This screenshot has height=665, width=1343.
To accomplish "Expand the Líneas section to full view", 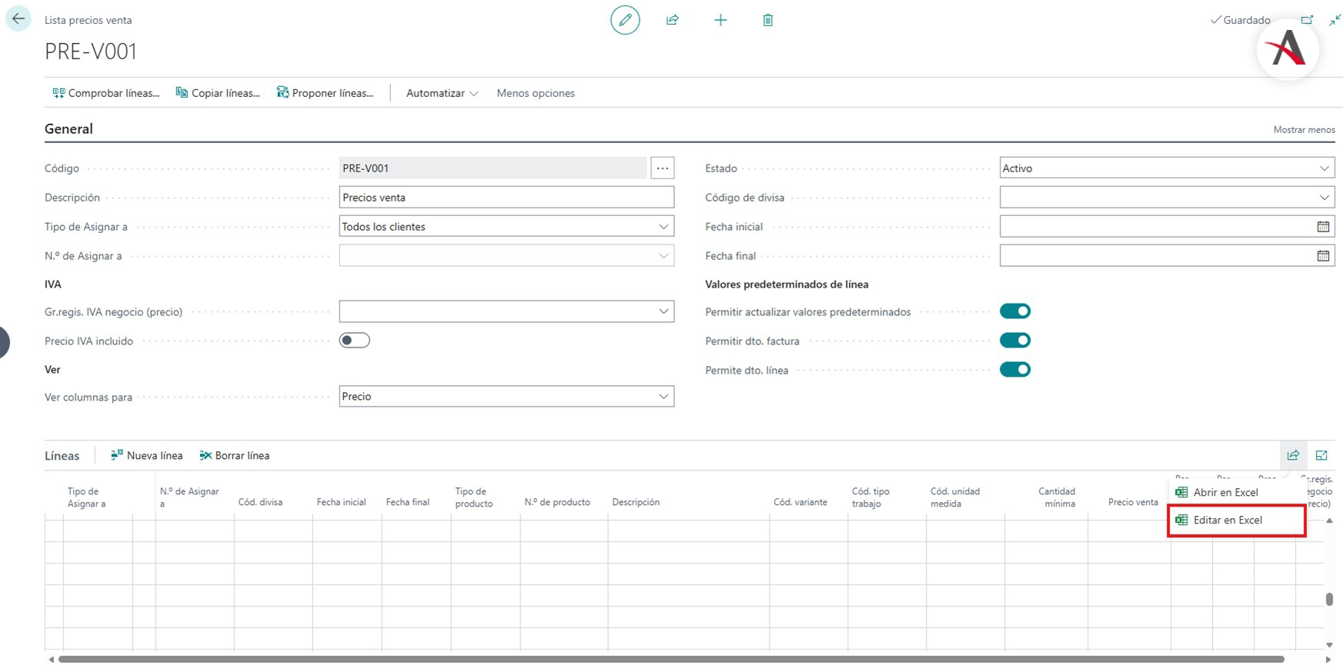I will [1321, 455].
